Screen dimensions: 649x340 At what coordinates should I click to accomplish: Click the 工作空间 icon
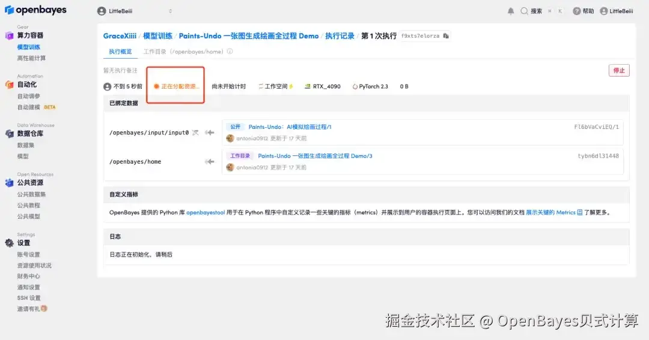[261, 86]
